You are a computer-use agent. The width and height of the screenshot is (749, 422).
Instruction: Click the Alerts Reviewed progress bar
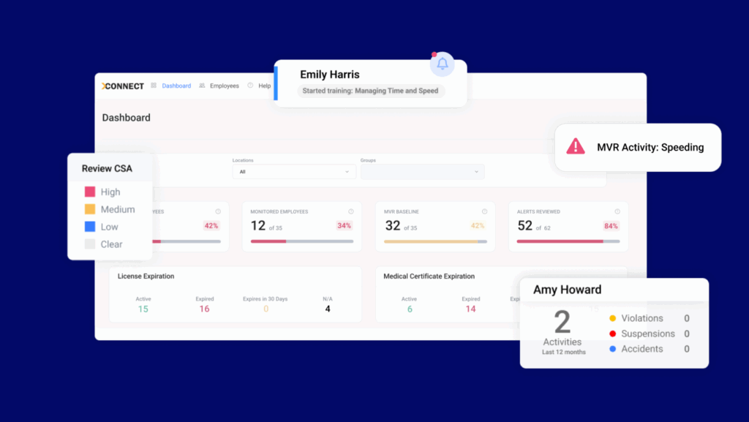point(568,241)
